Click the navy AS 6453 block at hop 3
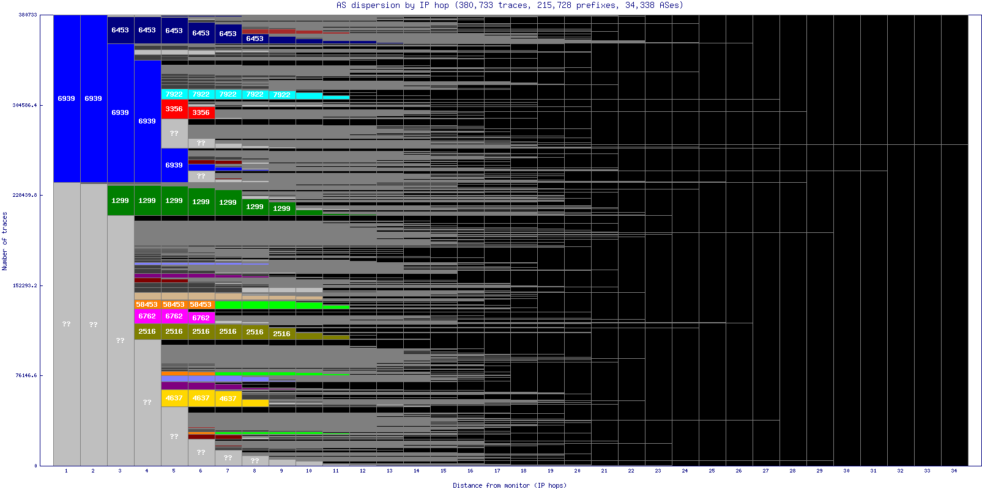 pyautogui.click(x=121, y=30)
